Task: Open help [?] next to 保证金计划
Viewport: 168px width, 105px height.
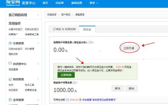Action: tap(90, 42)
